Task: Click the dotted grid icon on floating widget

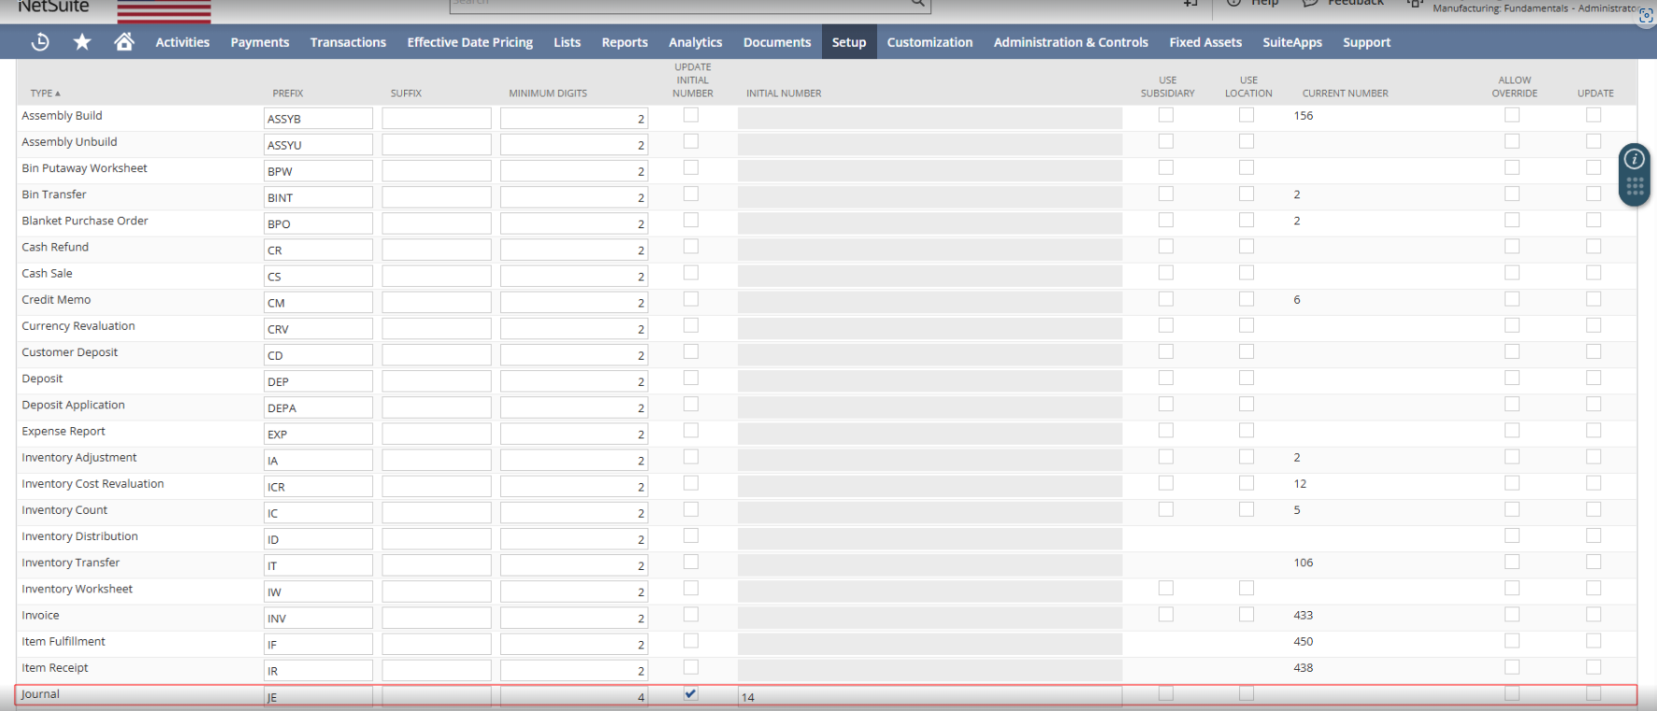Action: (1635, 187)
